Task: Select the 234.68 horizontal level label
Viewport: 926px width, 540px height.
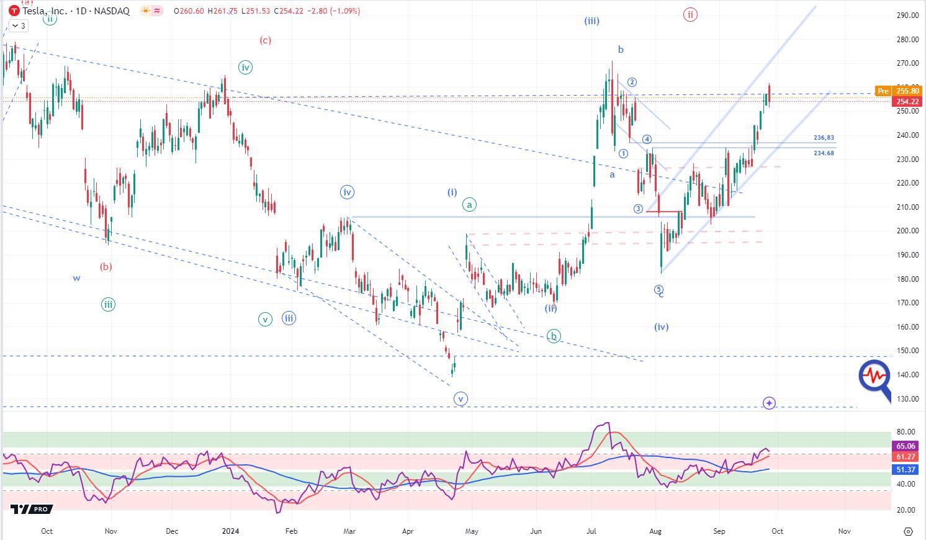Action: 824,153
